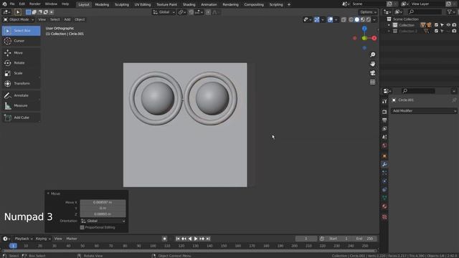Toggle exclude checkbox for Collection 2
This screenshot has height=258, width=459.
436,31
